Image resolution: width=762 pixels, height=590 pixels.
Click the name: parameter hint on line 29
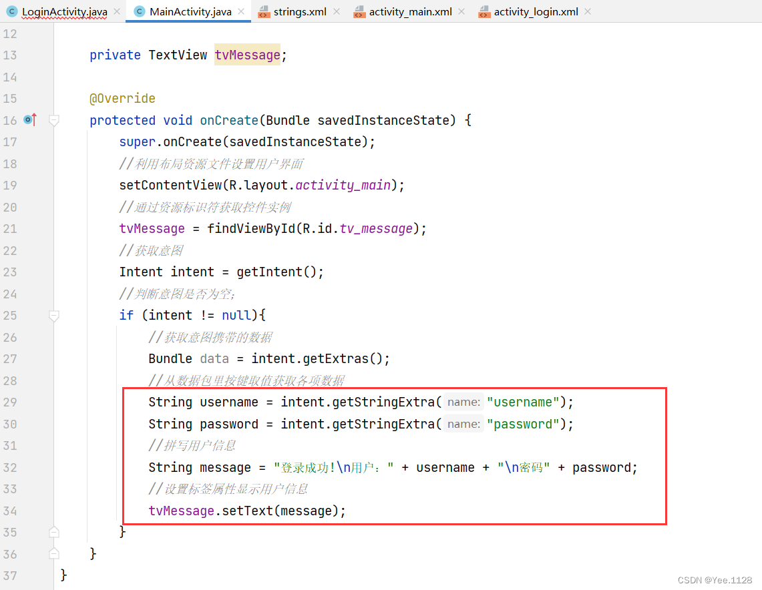pos(463,402)
